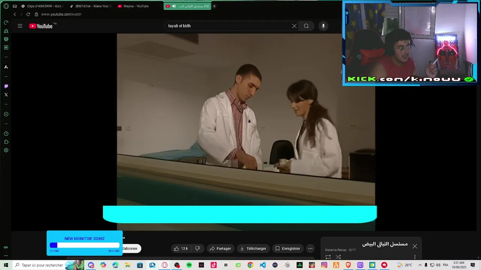The width and height of the screenshot is (481, 270).
Task: Open Google Chrome from the taskbar
Action: coord(250,265)
